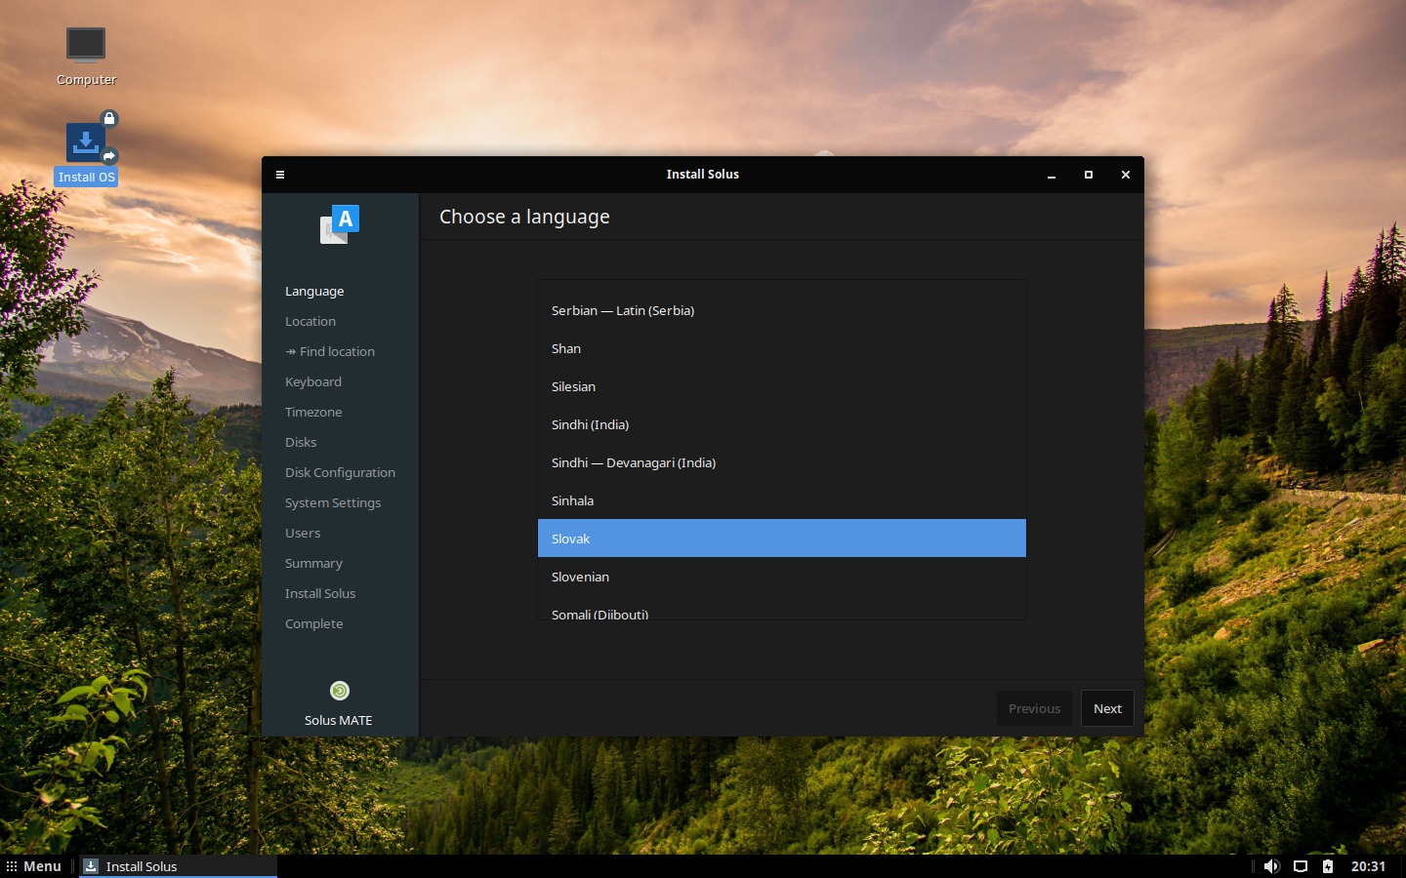Click the language page icon in sidebar
The width and height of the screenshot is (1406, 878).
point(340,224)
